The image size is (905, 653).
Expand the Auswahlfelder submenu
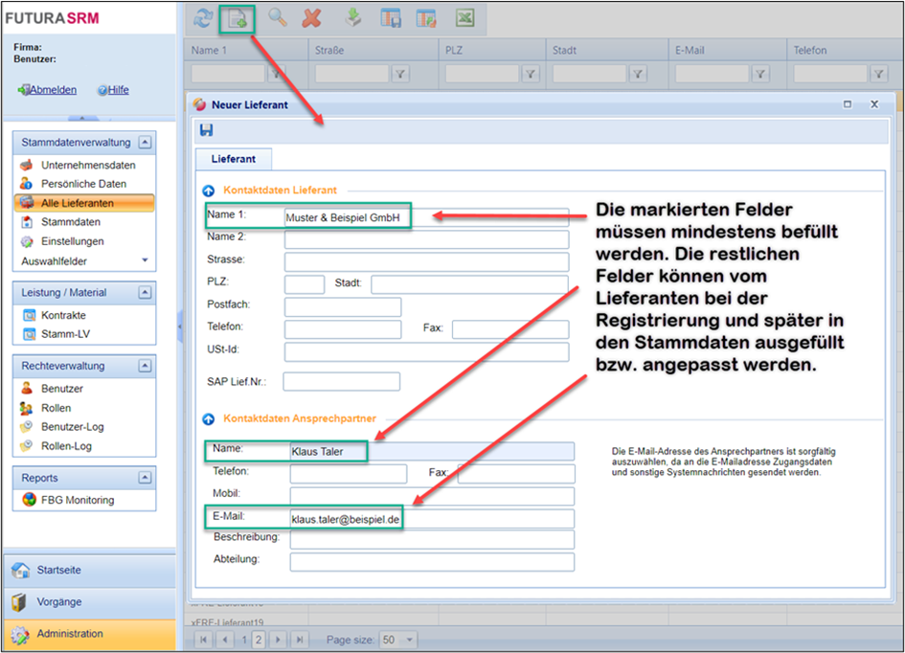[x=145, y=260]
